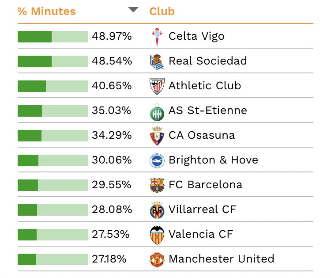Click the Real Sociedad club crest
331x278 pixels.
pyautogui.click(x=157, y=61)
